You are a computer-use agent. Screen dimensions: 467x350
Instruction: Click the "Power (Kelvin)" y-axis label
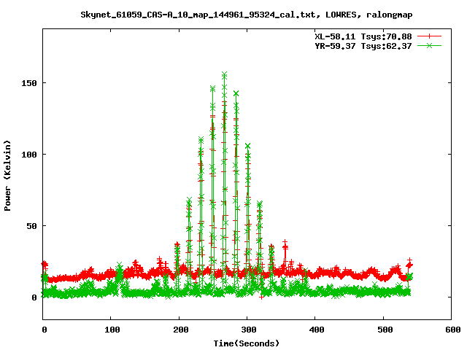click(8, 174)
